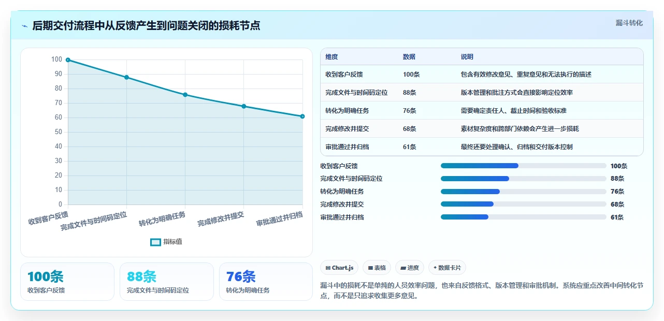The height and width of the screenshot is (321, 664).
Task: Click the x-axis label 收到客户反馈
Action: [x=48, y=217]
